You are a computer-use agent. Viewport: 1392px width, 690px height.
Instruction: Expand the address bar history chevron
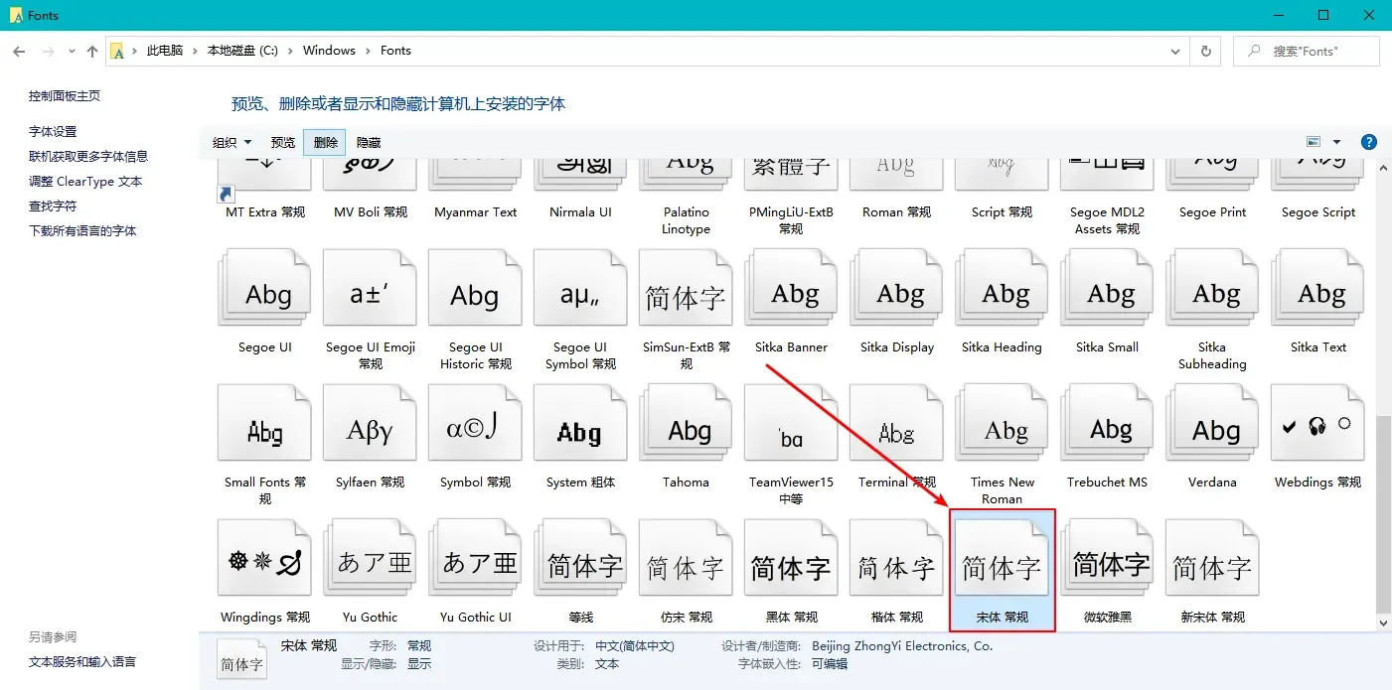click(x=1175, y=50)
